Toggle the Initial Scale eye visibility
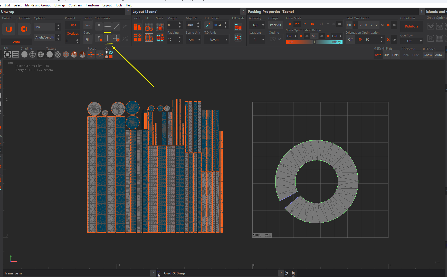447x277 pixels. (339, 24)
